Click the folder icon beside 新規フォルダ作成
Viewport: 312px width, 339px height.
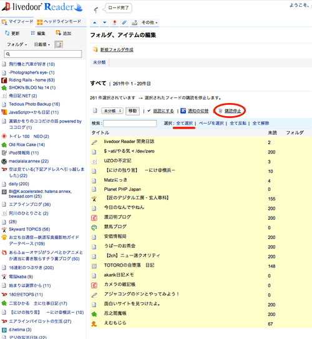[x=95, y=49]
